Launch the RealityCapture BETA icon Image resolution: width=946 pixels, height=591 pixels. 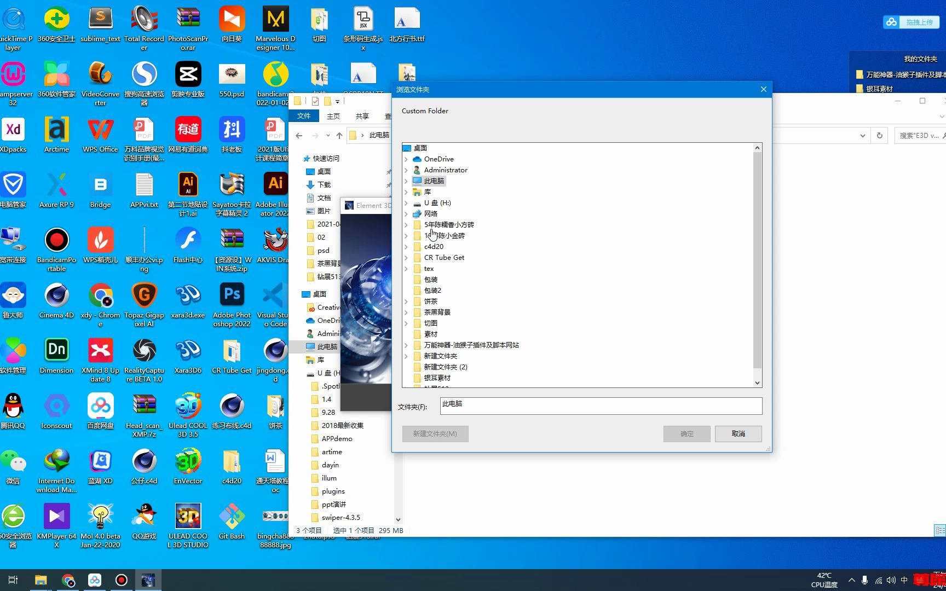tap(144, 360)
